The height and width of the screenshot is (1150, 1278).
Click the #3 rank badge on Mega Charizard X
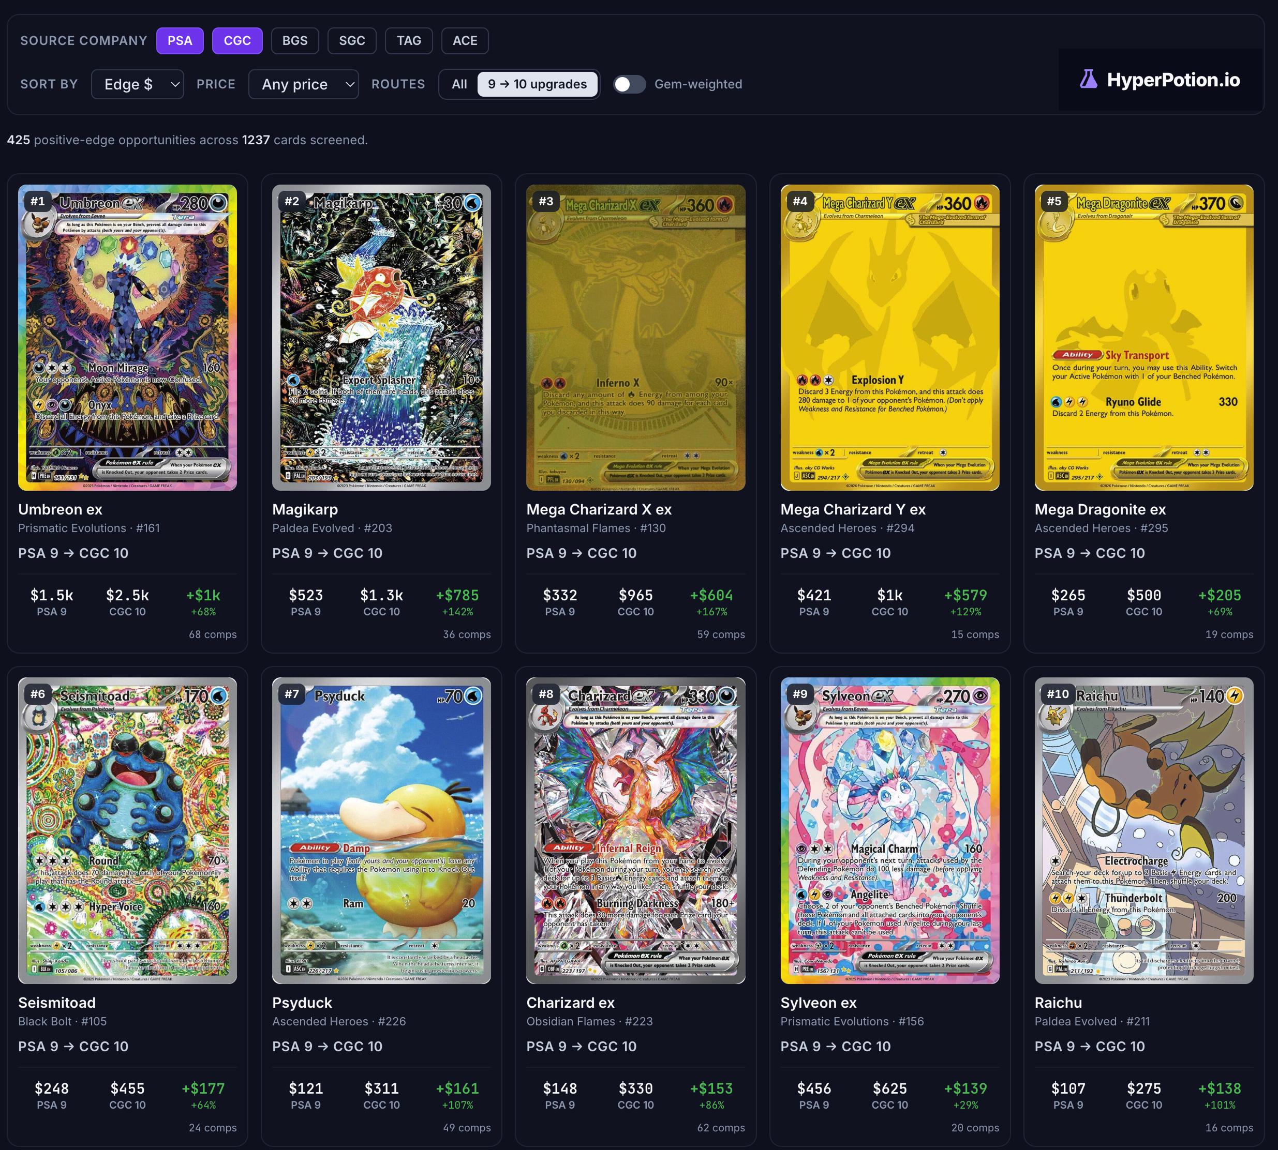[x=546, y=201]
